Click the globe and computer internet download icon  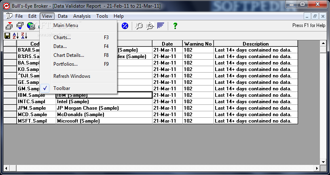coord(31,25)
